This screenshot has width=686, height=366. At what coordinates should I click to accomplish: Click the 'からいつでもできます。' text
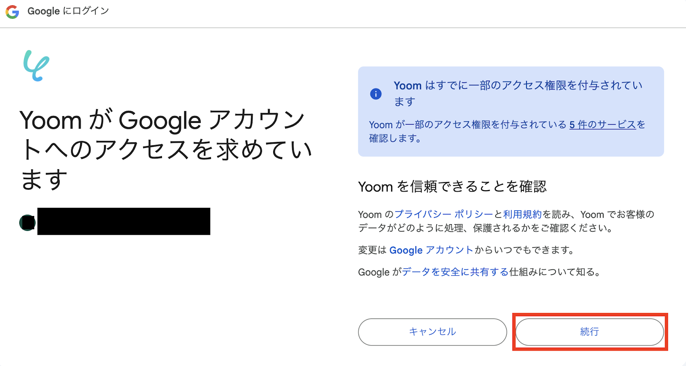click(x=524, y=250)
